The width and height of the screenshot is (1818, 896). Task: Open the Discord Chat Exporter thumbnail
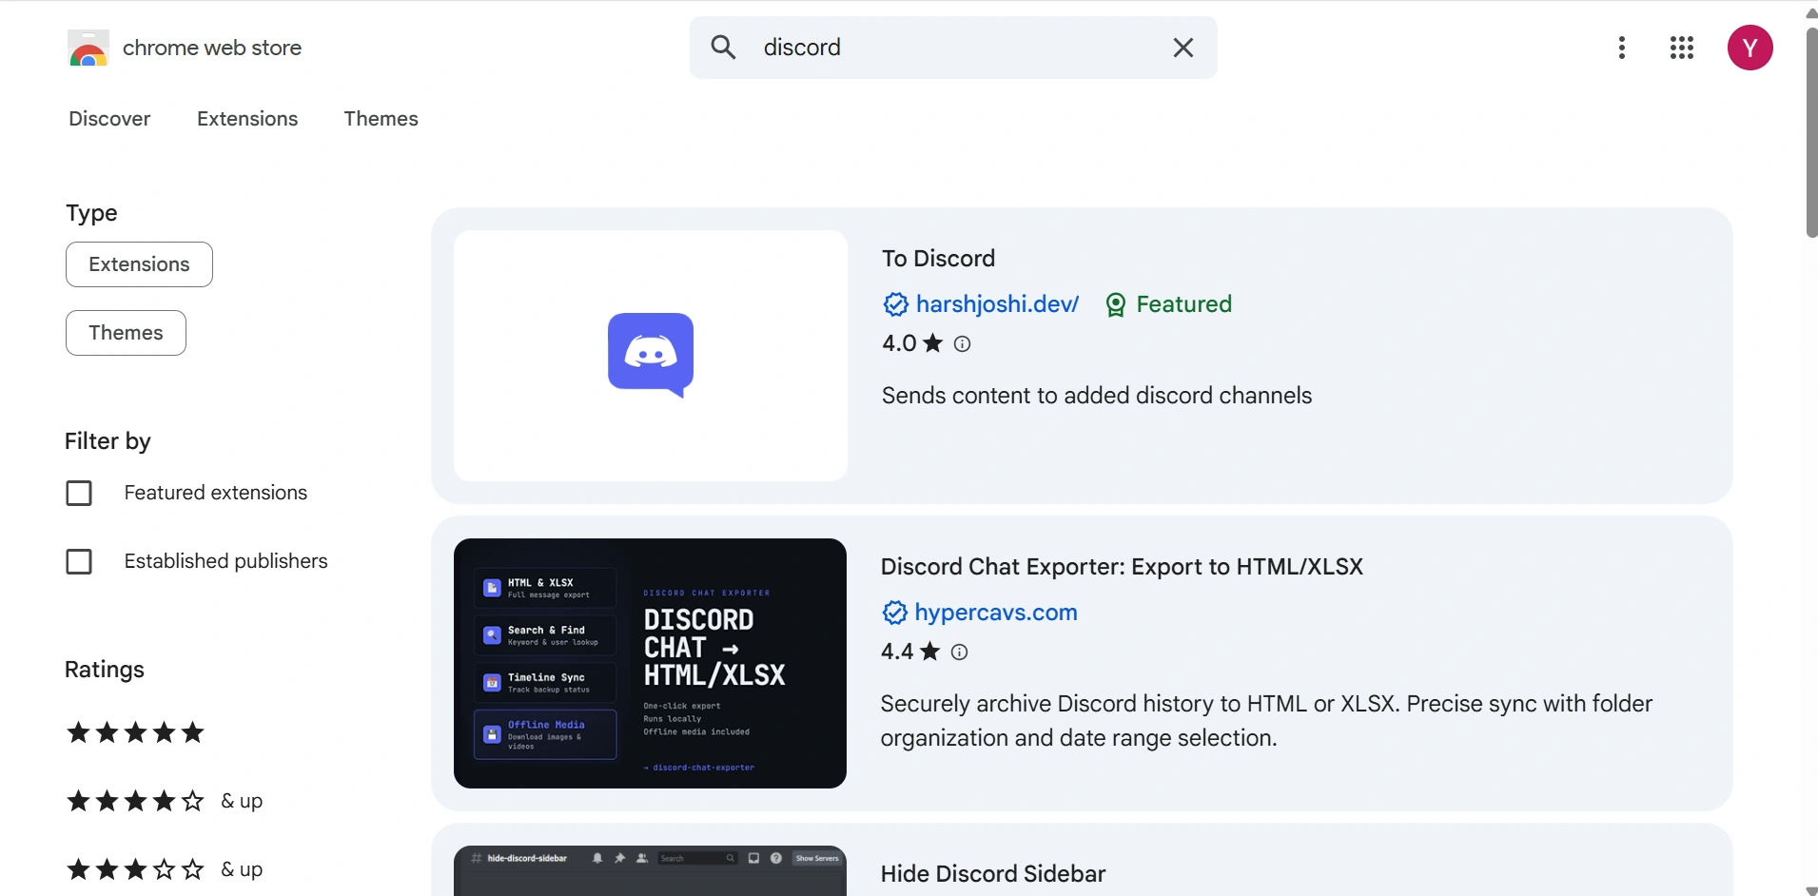point(651,664)
